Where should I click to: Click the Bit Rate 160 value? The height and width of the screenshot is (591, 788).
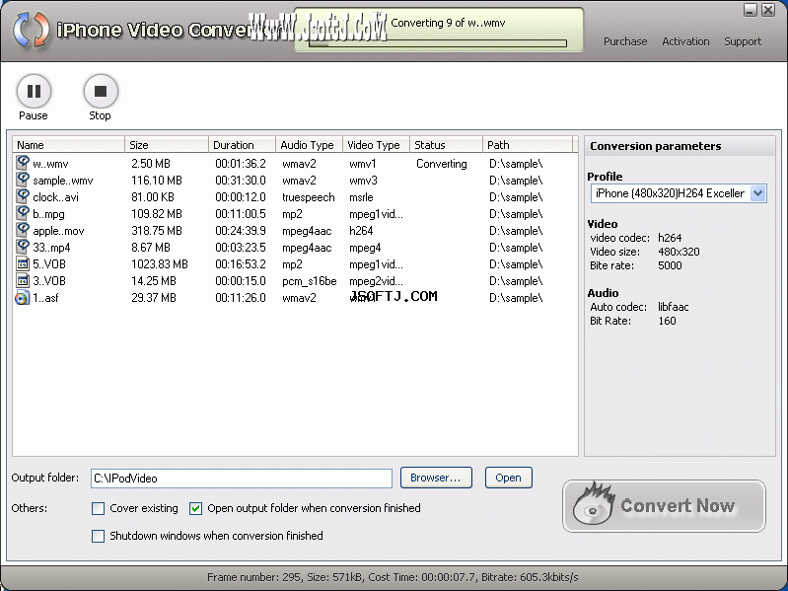(x=667, y=321)
